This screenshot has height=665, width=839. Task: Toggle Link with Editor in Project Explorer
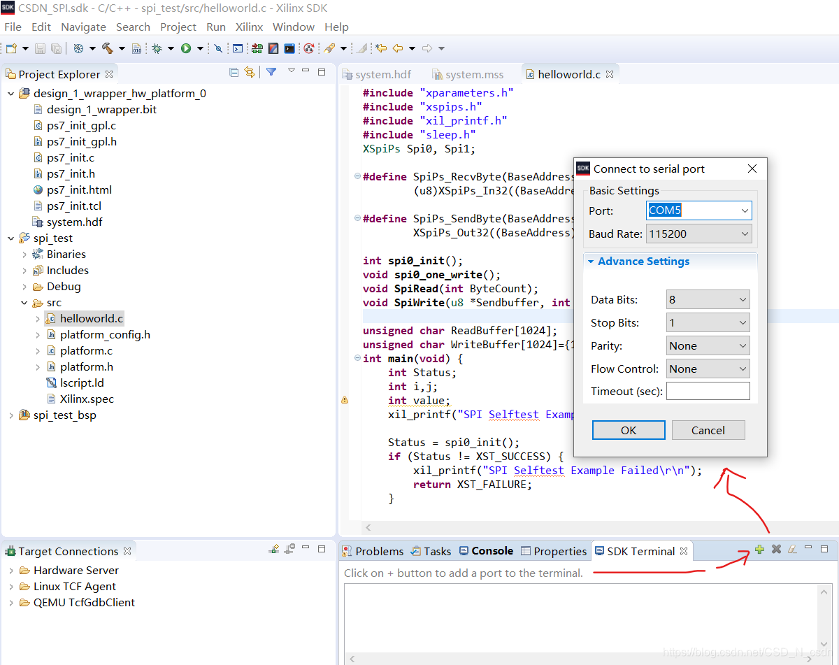[250, 72]
